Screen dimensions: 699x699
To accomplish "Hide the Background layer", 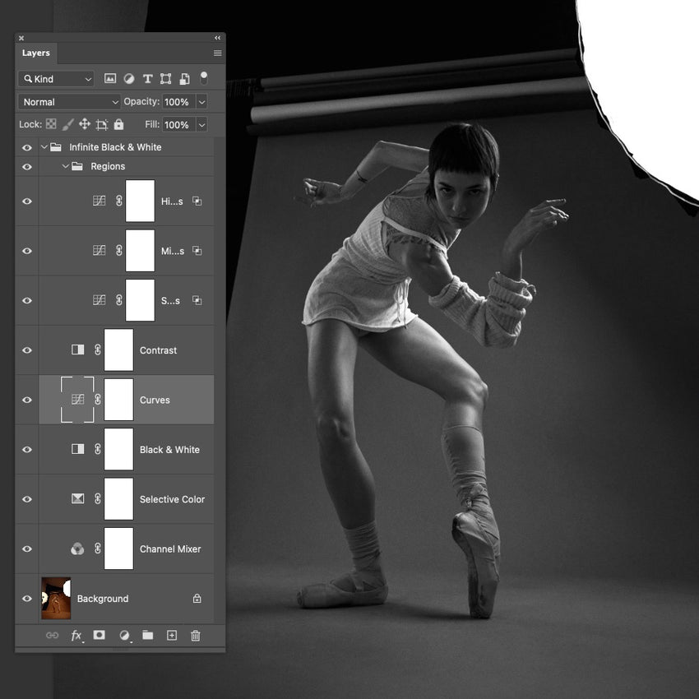I will 26,598.
